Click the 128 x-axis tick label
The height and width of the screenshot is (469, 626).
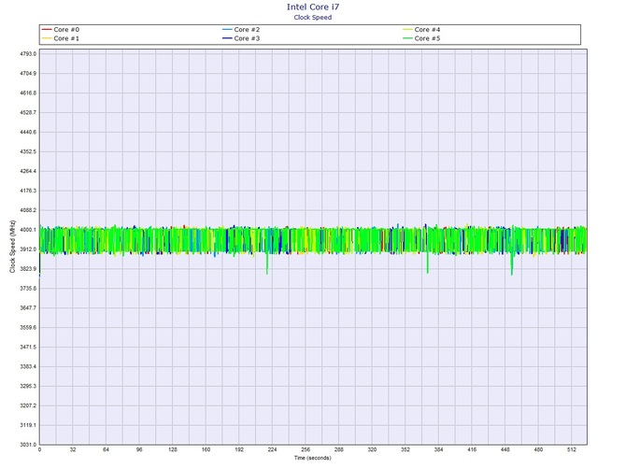[173, 449]
